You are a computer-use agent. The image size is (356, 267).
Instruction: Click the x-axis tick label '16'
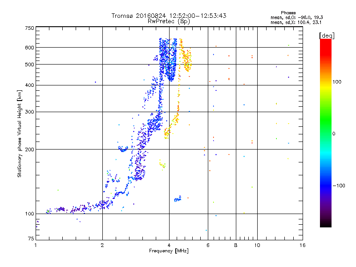point(303,245)
